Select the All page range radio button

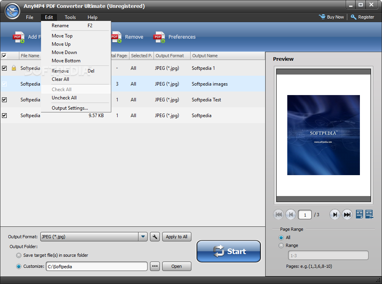(281, 237)
